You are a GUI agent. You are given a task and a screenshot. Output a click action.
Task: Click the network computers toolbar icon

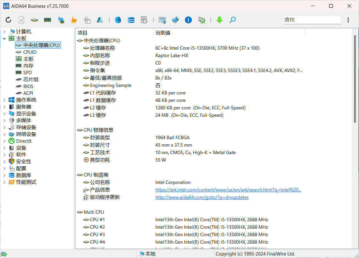click(x=175, y=20)
